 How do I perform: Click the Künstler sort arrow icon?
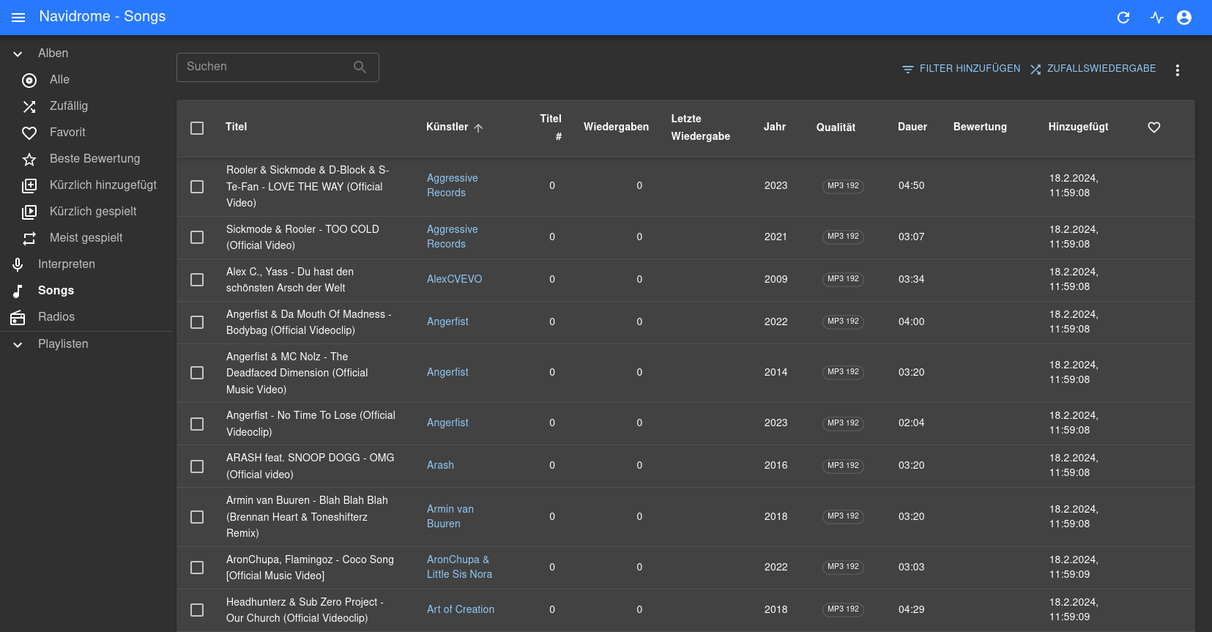(x=478, y=127)
